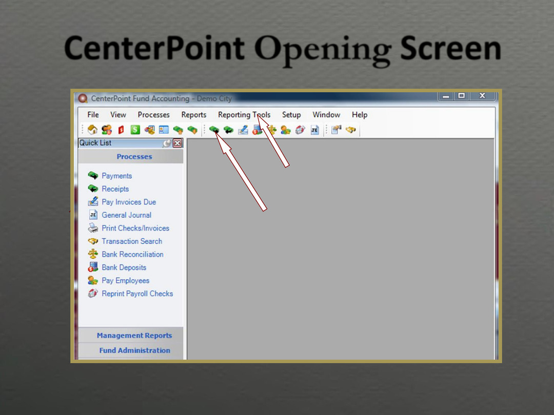Open Payments from the toolbar cash icon
Image resolution: width=554 pixels, height=415 pixels.
tap(214, 130)
